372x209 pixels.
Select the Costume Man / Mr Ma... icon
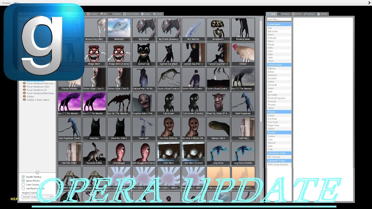(144, 79)
